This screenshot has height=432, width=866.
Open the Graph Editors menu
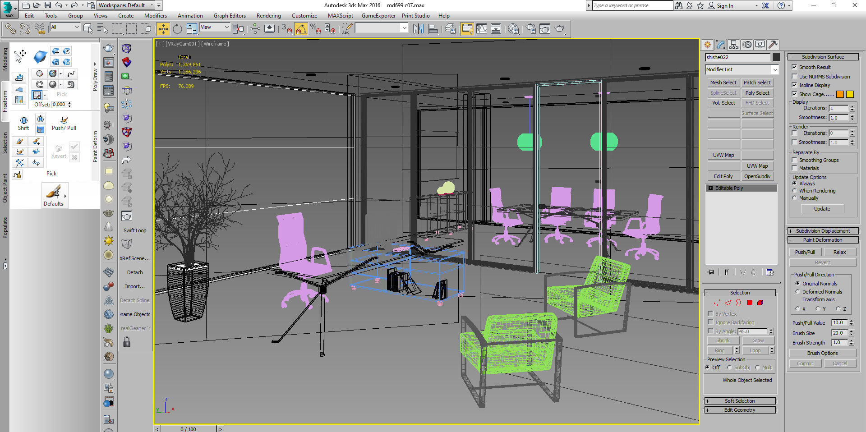(230, 16)
